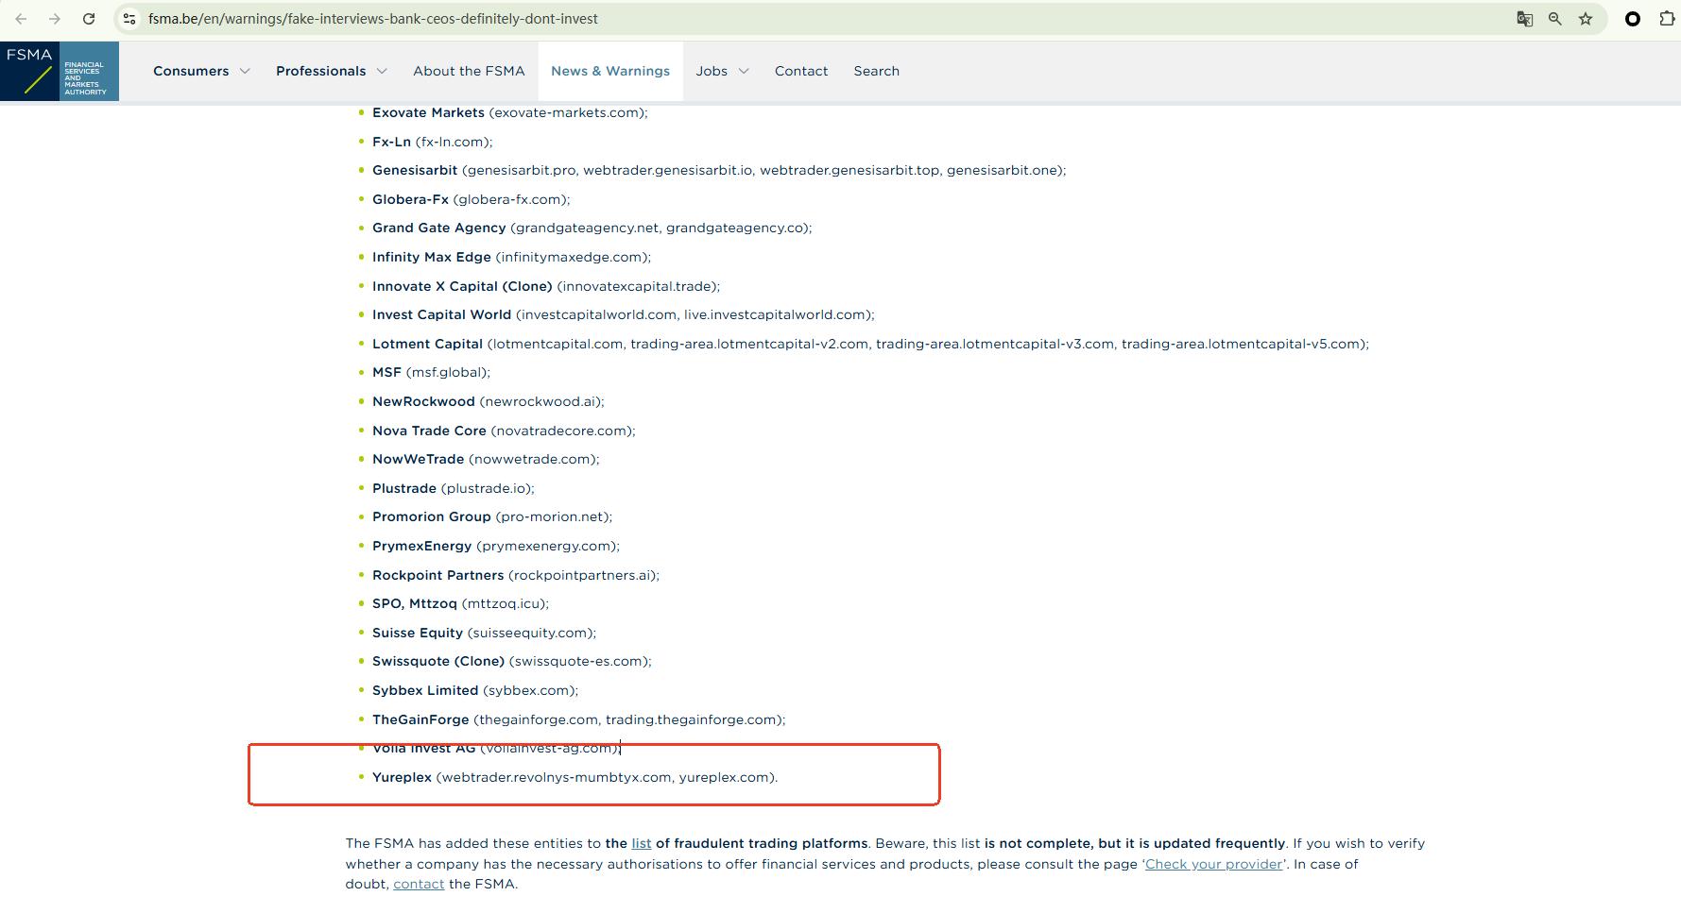Click the browser forward arrow
Image resolution: width=1681 pixels, height=913 pixels.
55,19
